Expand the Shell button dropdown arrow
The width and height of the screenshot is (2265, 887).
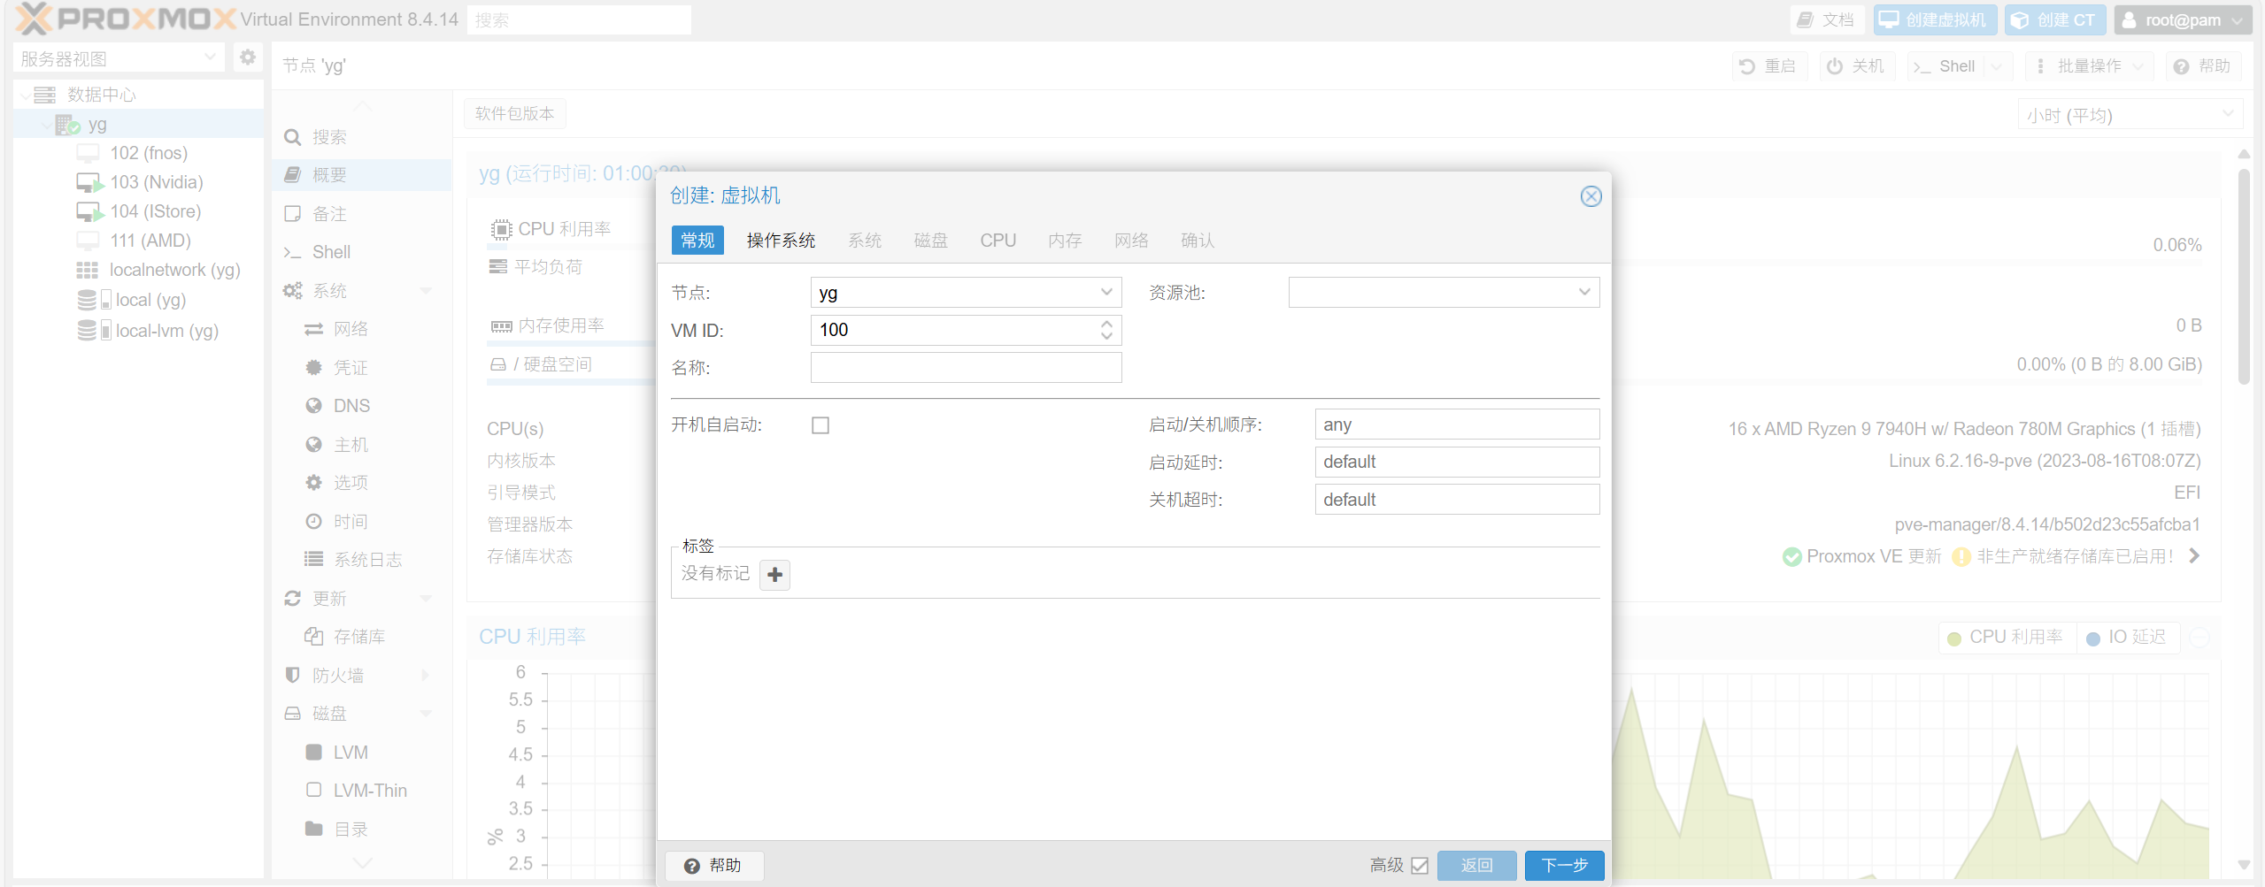pos(1995,66)
